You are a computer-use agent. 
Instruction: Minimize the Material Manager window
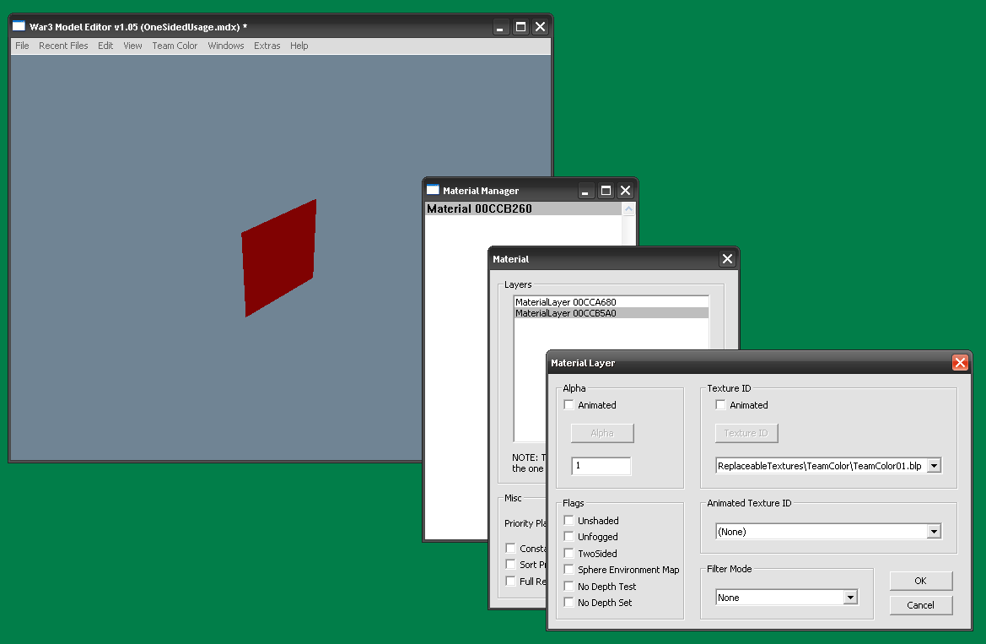(x=585, y=190)
